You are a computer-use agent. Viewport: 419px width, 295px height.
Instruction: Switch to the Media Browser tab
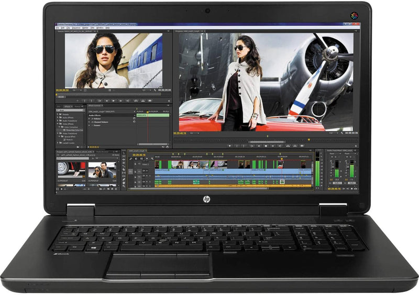click(x=102, y=152)
